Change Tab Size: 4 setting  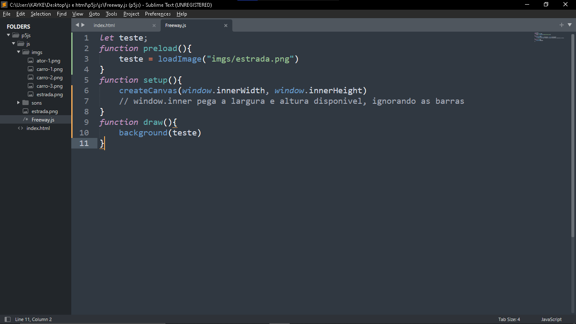point(509,319)
